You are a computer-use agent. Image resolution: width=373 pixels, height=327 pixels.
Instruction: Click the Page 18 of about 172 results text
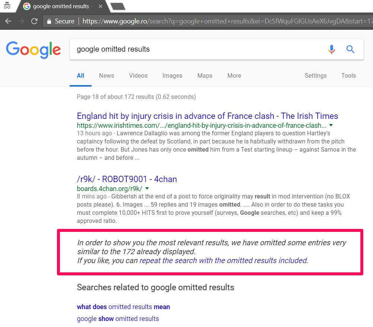point(136,97)
